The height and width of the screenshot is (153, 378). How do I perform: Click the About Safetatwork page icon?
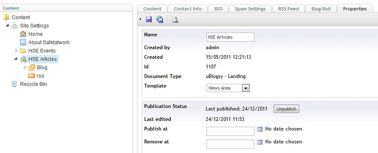pos(23,42)
